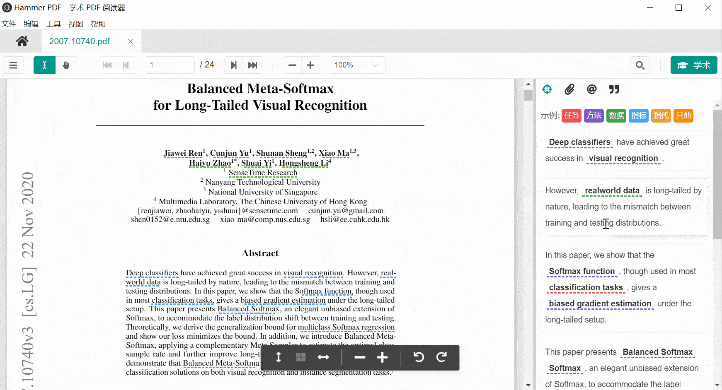
Task: Click author name Cunjun Yu
Action: coord(229,153)
